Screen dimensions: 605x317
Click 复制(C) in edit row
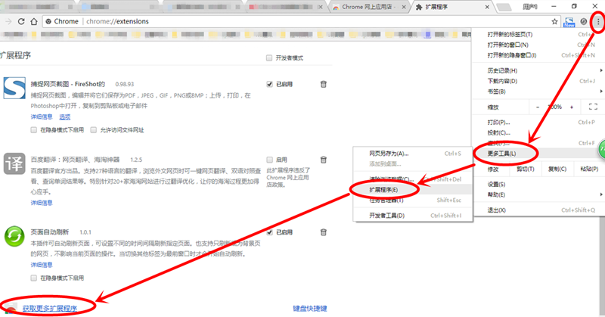tap(557, 169)
